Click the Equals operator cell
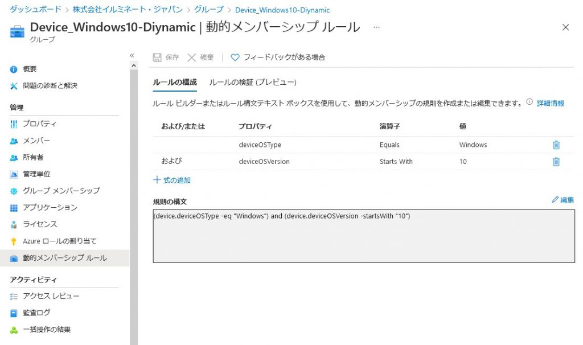 (x=389, y=145)
